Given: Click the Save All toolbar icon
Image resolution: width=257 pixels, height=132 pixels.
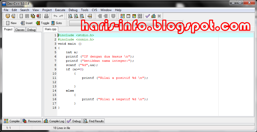Looking at the screenshot, I should point(33,16).
